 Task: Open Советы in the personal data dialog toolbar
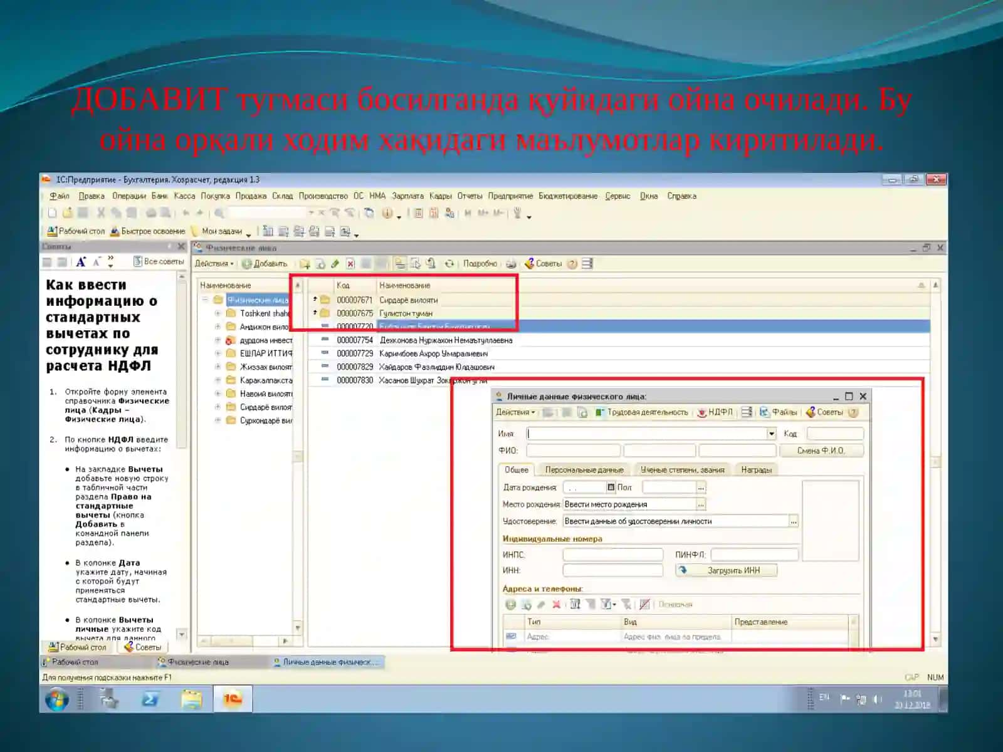pyautogui.click(x=824, y=412)
